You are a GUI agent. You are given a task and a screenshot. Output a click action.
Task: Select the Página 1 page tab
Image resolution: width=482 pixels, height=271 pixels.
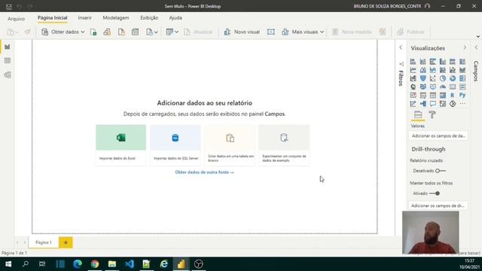tap(44, 242)
